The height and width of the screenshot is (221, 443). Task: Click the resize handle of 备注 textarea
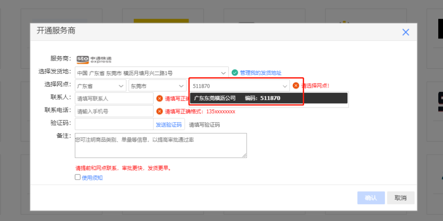coord(244,155)
